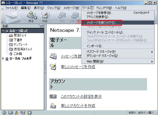158x115 pixels.
Task: Choose ジャンク メール コントロール menu entry
Action: (105, 32)
